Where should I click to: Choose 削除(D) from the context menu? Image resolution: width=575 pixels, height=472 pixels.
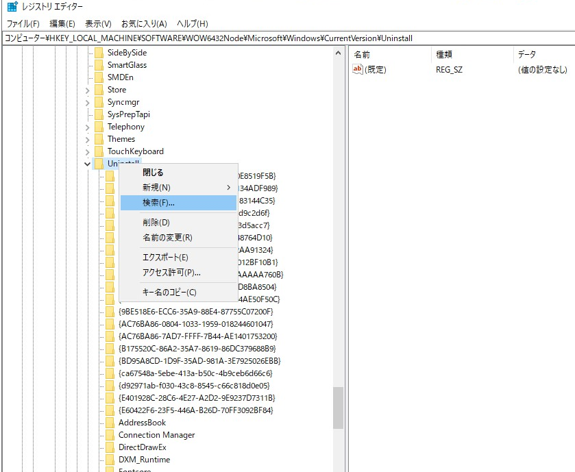click(x=179, y=223)
